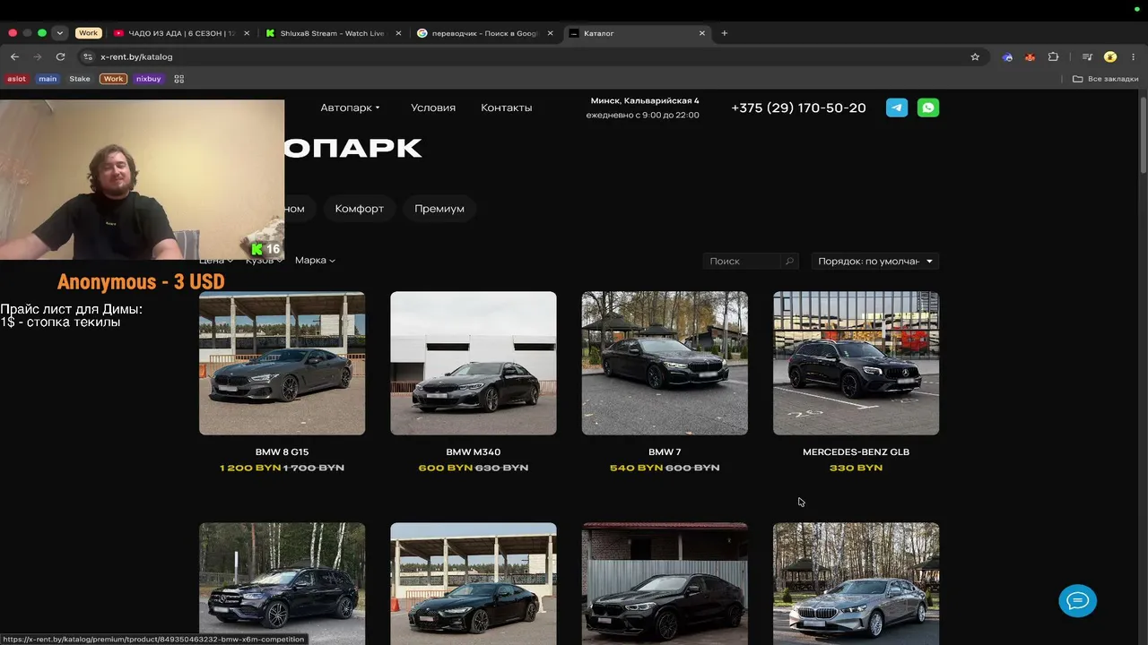Screen dimensions: 1148x645
Task: Bookmark this page with the star icon
Action: tap(975, 56)
